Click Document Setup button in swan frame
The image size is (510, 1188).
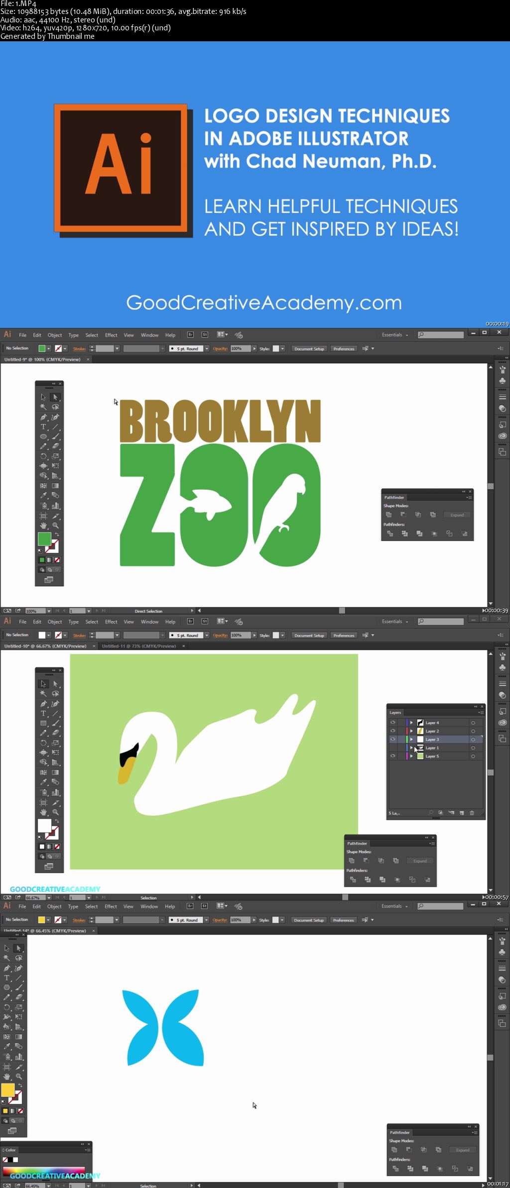point(309,636)
